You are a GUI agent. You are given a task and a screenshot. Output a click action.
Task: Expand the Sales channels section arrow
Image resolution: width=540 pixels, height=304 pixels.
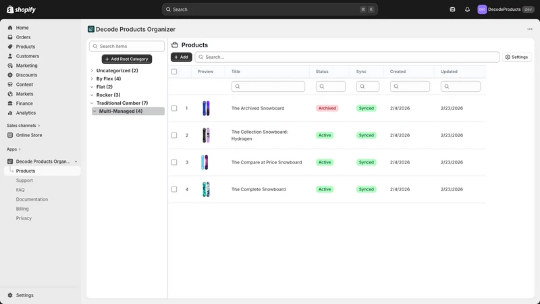pyautogui.click(x=39, y=126)
